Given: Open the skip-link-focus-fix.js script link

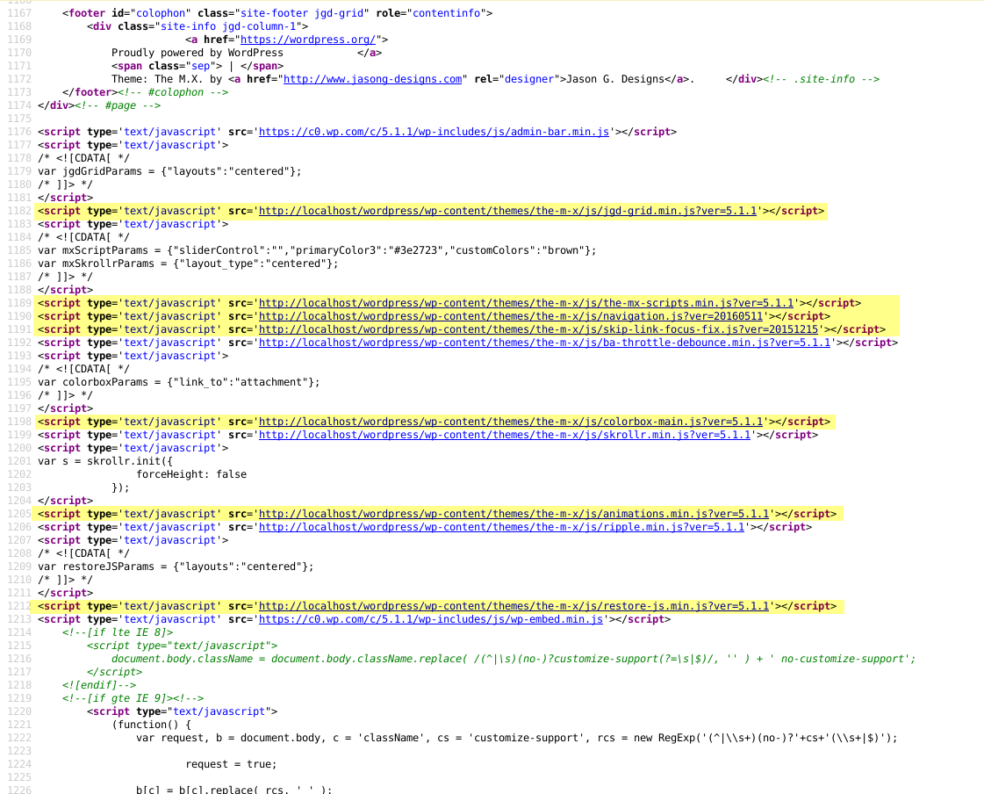Looking at the screenshot, I should [x=538, y=329].
